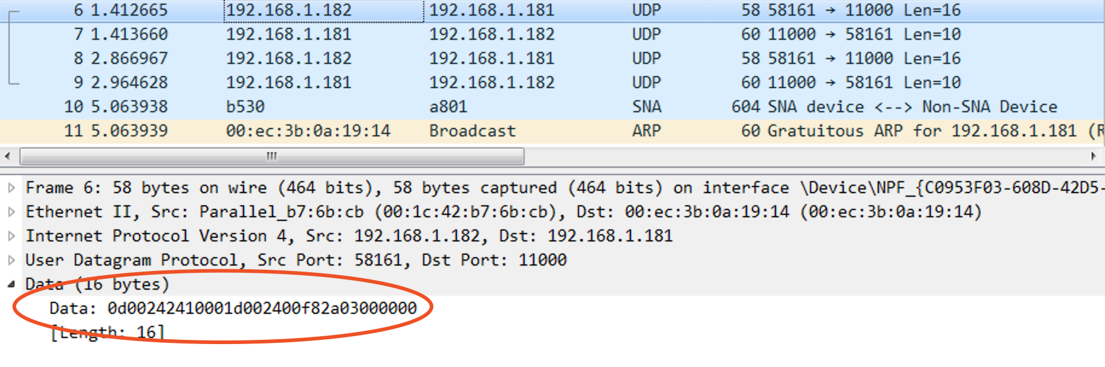Click 'Gratuitous ARP for 192.168.1.181' info
The height and width of the screenshot is (367, 1105).
(x=922, y=131)
